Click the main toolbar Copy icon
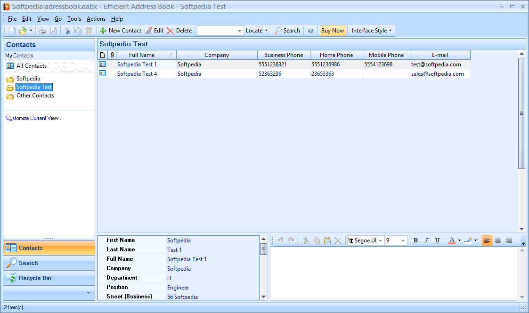 click(78, 31)
